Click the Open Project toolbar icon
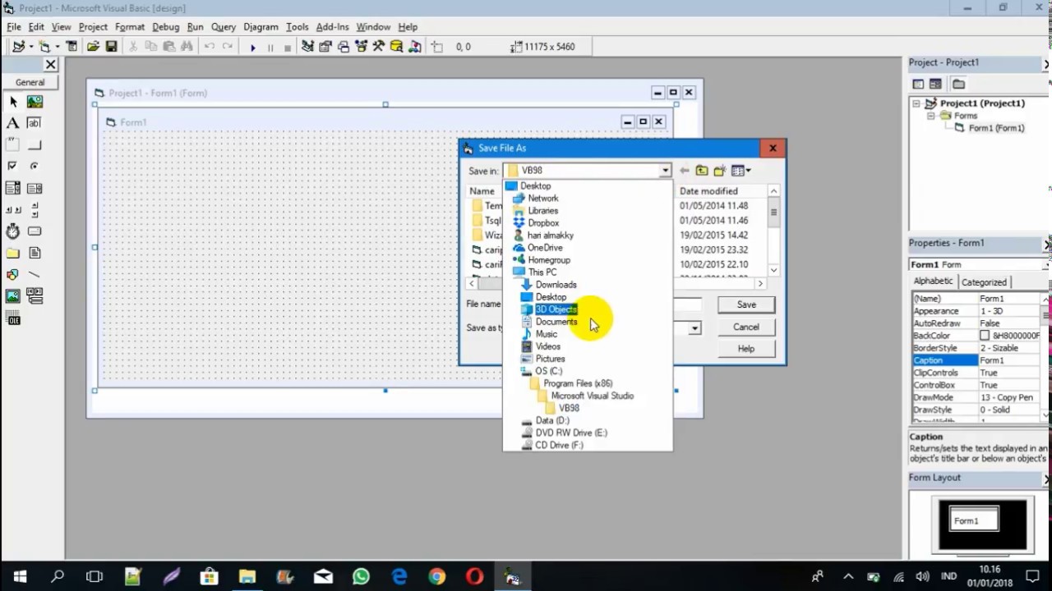 [x=93, y=47]
